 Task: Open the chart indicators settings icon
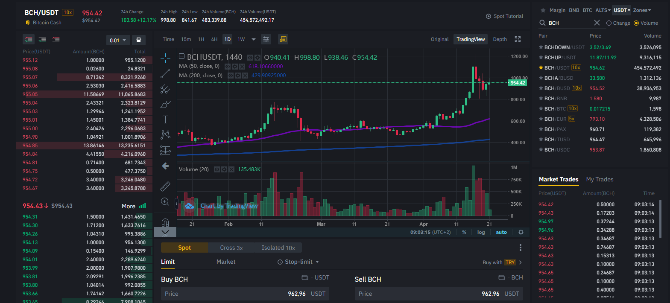266,39
